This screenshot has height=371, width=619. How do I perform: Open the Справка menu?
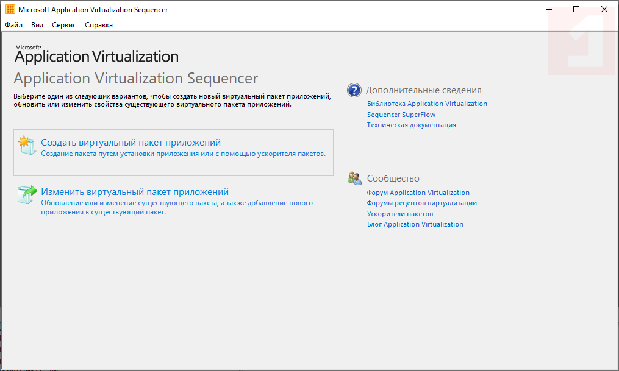99,25
